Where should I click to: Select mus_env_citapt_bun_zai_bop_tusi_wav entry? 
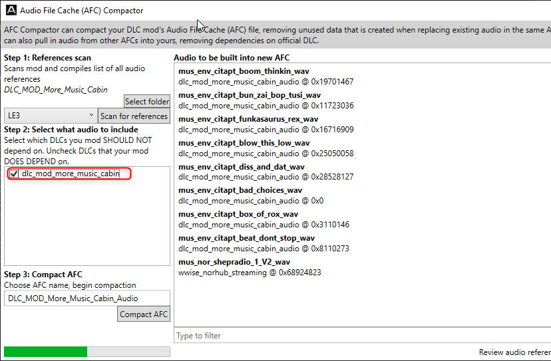pyautogui.click(x=249, y=95)
